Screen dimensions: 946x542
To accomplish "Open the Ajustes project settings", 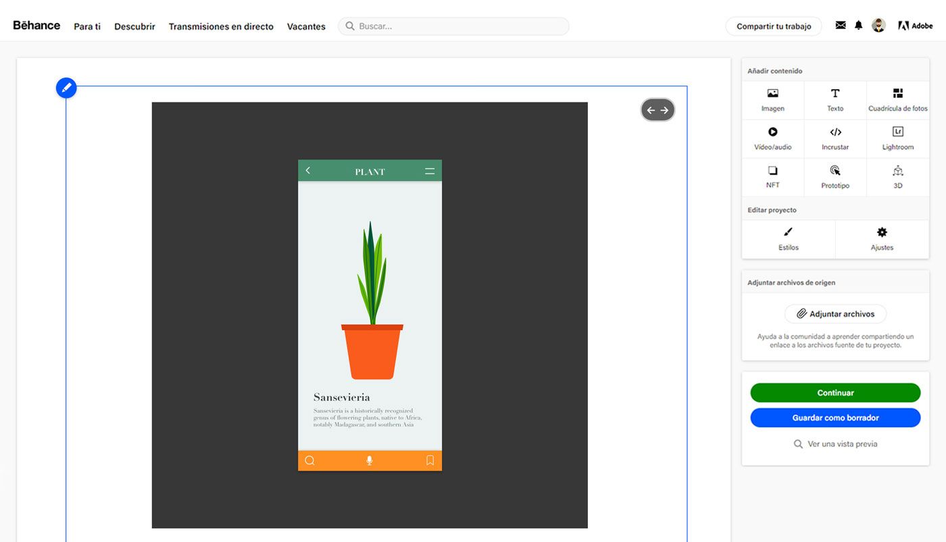I will 882,240.
